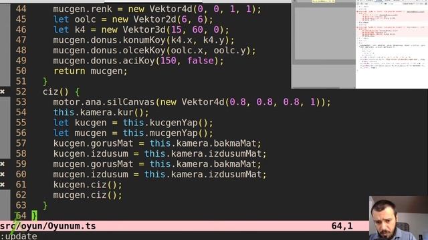
Task: Click line number 63 in the gutter
Action: tap(21, 205)
